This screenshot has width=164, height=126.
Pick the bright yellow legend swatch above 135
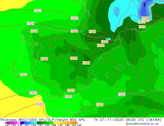pyautogui.click(x=55, y=123)
